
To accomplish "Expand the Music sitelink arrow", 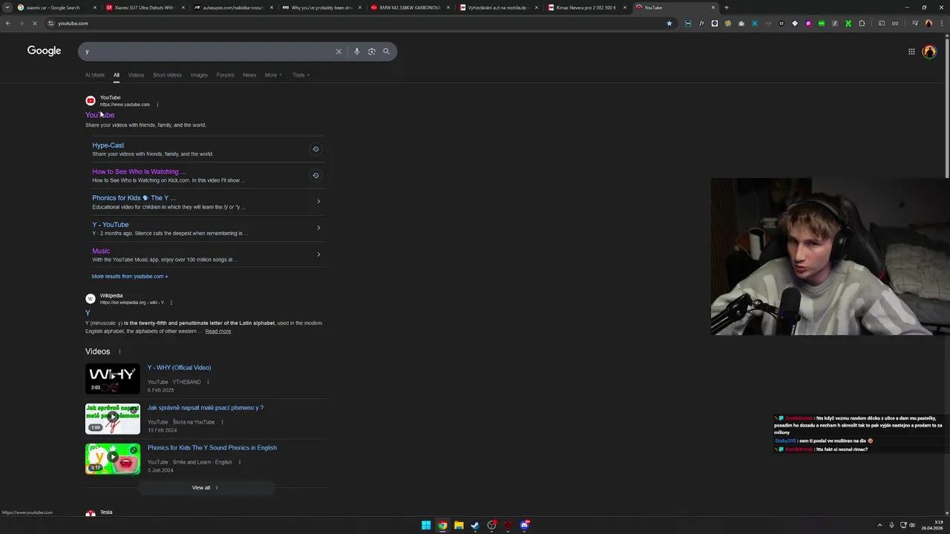I will [318, 254].
